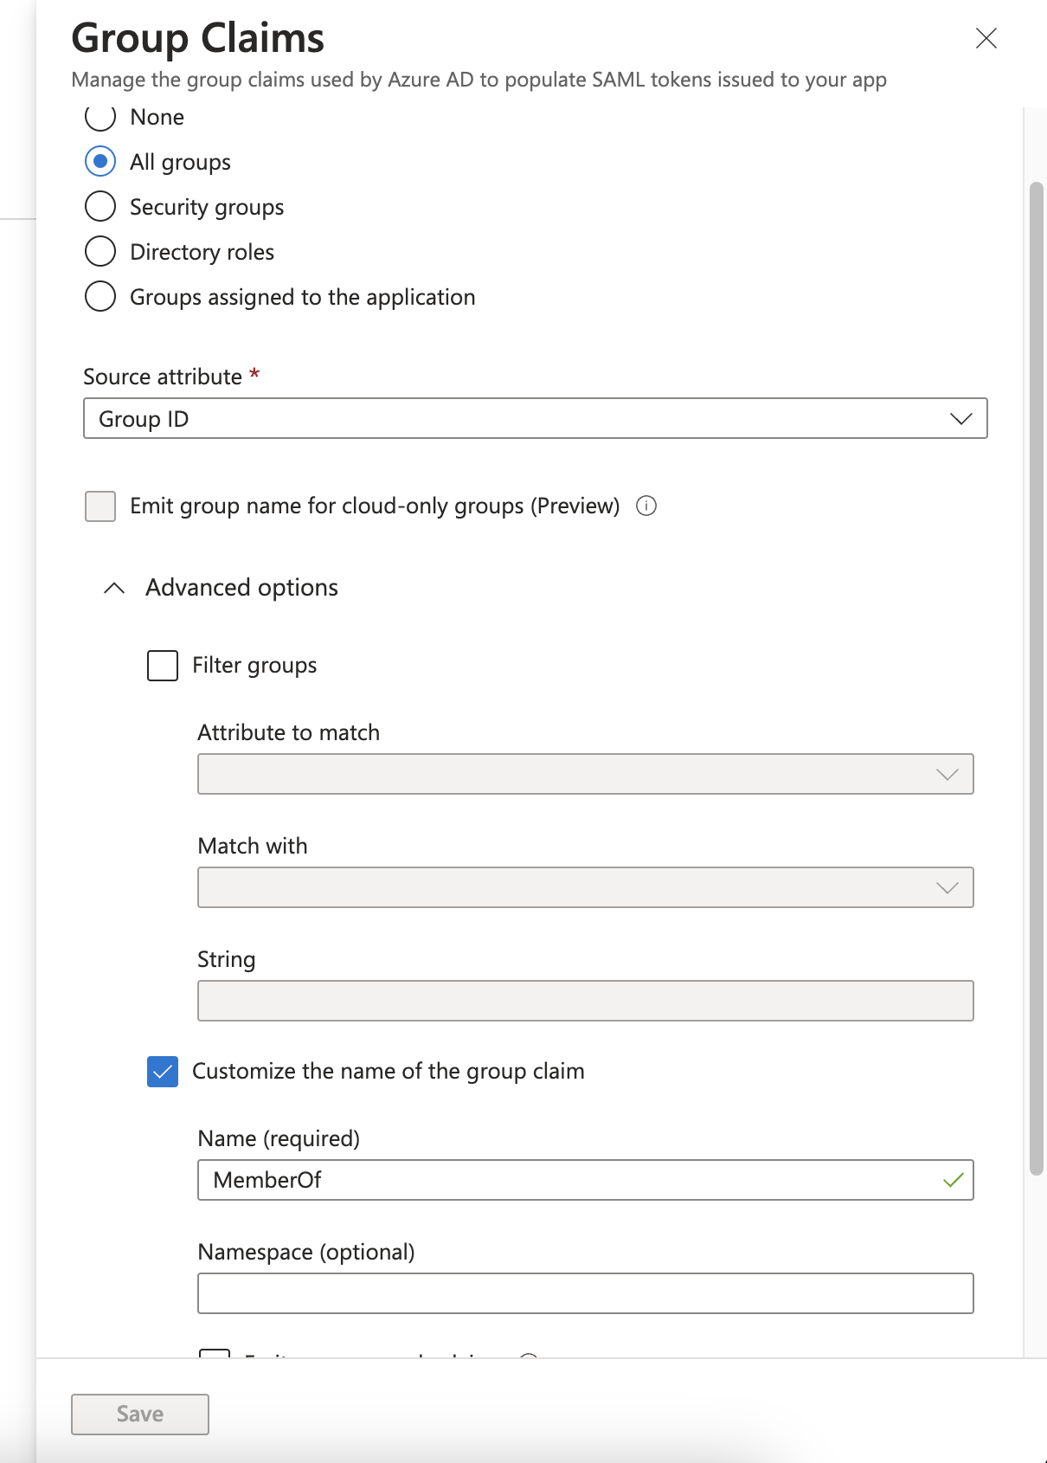Click the green validation checkmark in Name field
This screenshot has width=1047, height=1463.
[x=953, y=1180]
